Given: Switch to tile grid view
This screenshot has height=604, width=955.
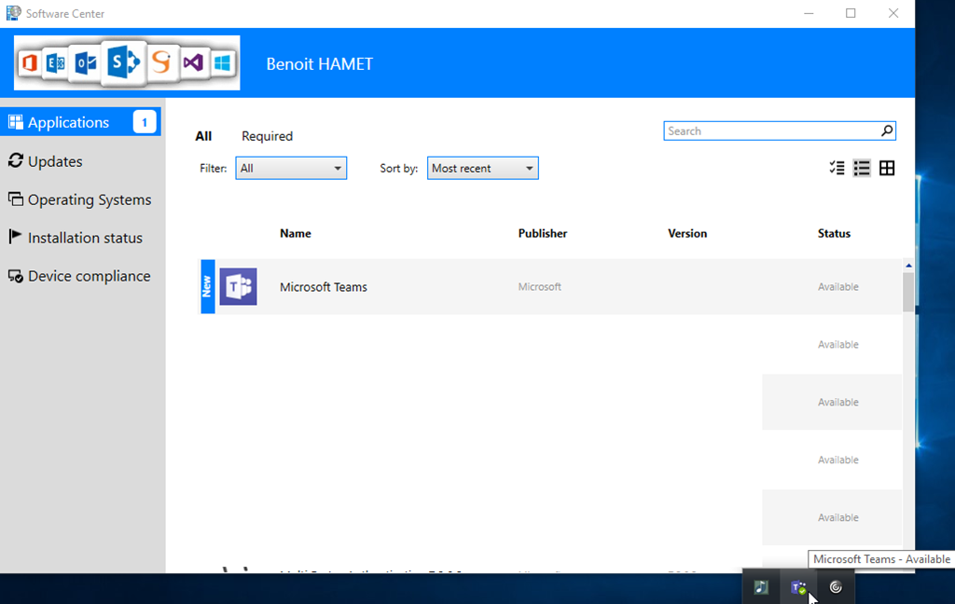Looking at the screenshot, I should (887, 168).
